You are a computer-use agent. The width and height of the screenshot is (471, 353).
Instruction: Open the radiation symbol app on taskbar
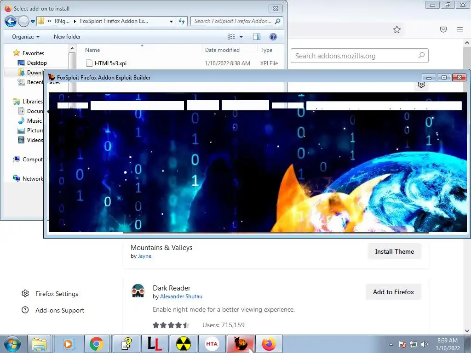(183, 344)
